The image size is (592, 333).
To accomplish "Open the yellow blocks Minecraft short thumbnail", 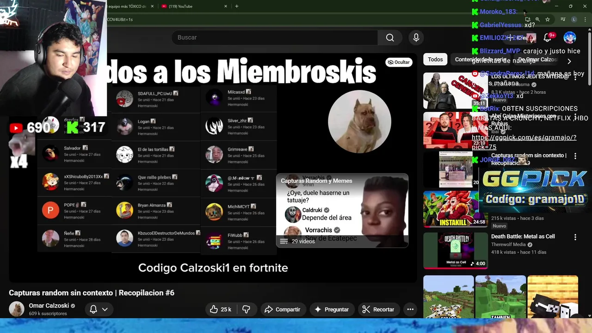I will [x=553, y=297].
